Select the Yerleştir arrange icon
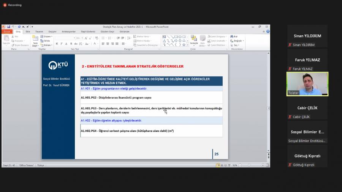The width and height of the screenshot is (342, 192). [x=194, y=39]
